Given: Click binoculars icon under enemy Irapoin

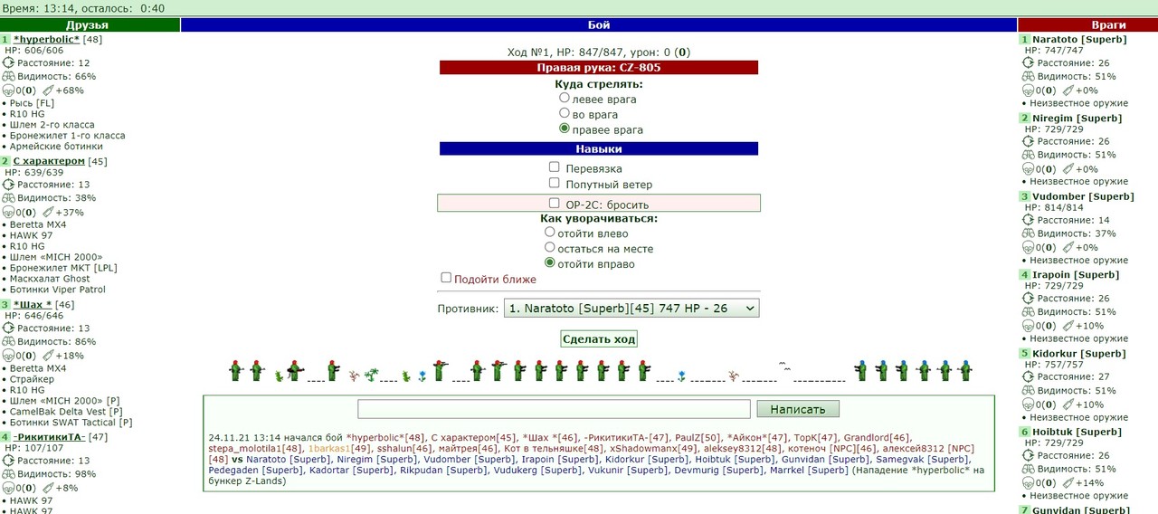Looking at the screenshot, I should click(x=1029, y=312).
